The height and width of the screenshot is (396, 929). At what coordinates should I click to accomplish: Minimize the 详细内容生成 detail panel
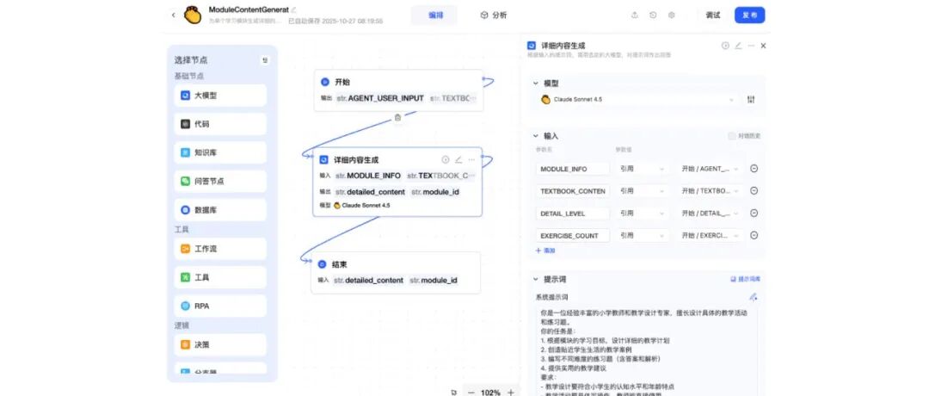pos(751,46)
